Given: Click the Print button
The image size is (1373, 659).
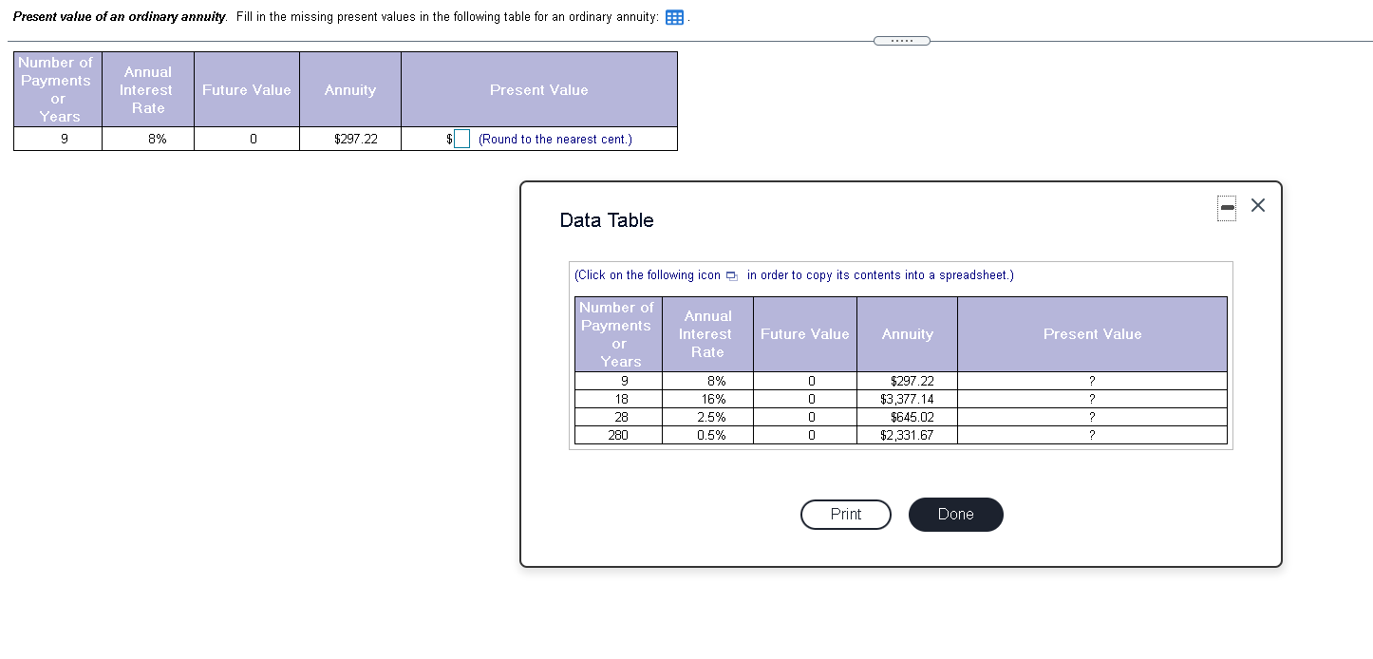Looking at the screenshot, I should point(846,515).
